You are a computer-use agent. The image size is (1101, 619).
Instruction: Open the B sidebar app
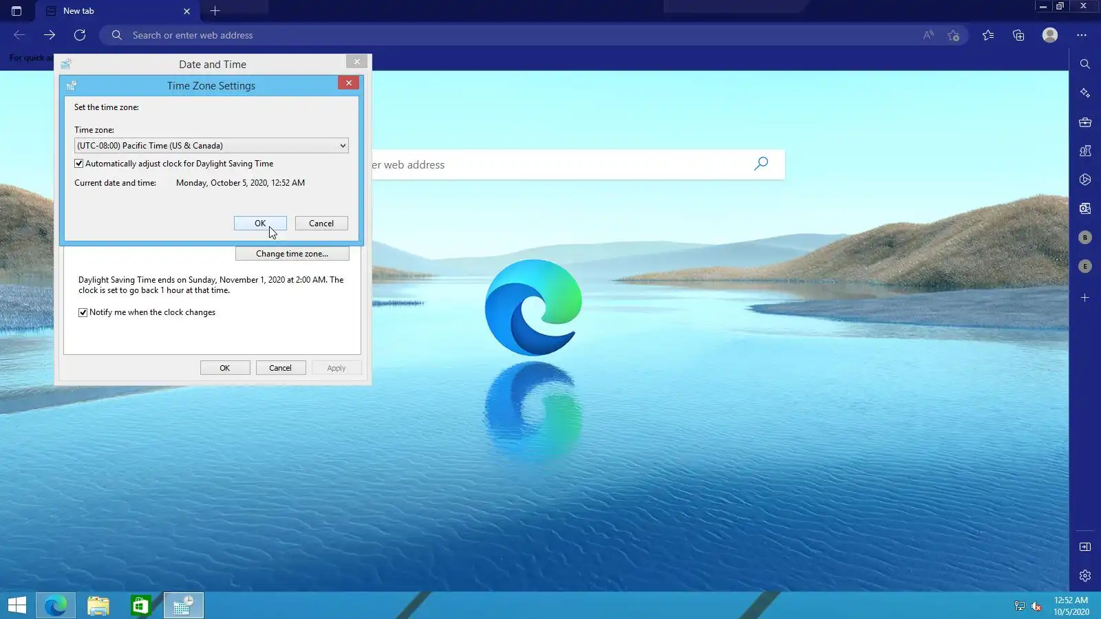[x=1085, y=237]
